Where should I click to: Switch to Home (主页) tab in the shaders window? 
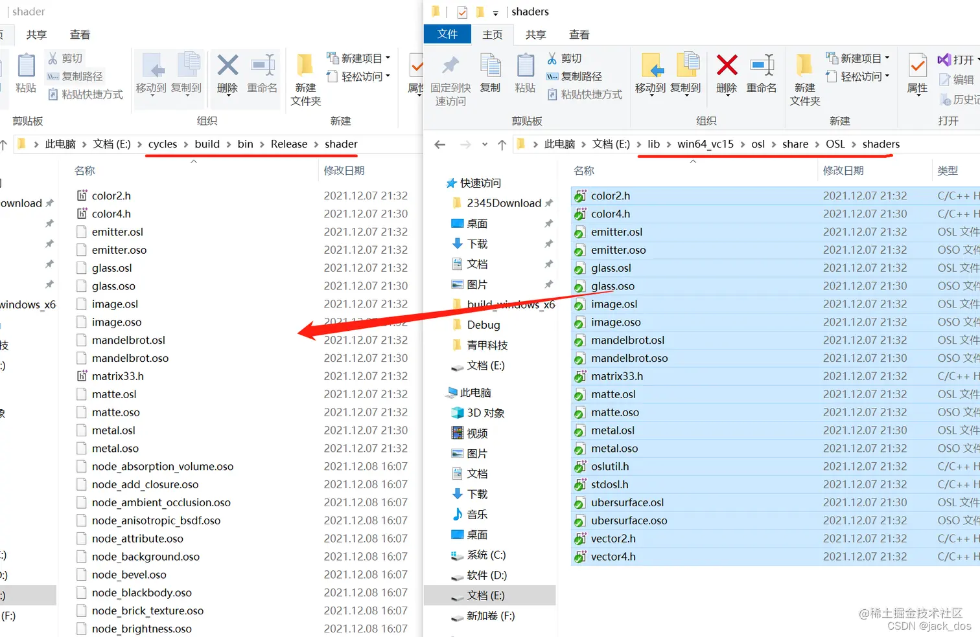click(x=493, y=35)
